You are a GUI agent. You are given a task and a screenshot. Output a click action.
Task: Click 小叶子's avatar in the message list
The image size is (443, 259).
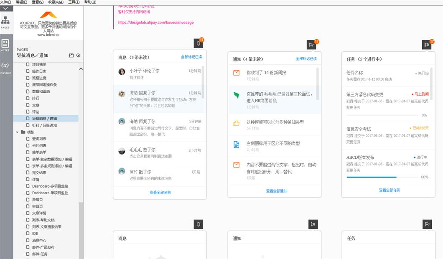[122, 72]
